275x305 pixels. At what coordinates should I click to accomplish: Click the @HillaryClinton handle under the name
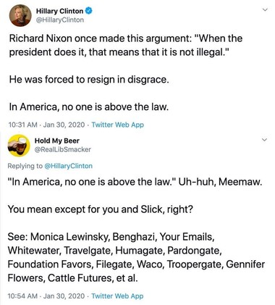tap(60, 20)
